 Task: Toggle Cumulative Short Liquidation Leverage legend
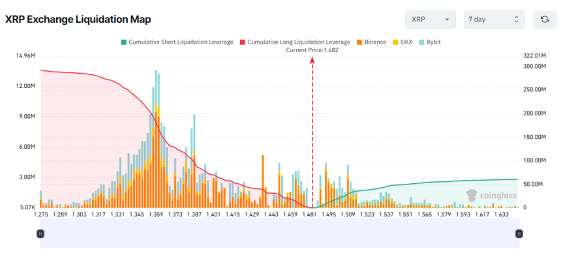click(x=176, y=42)
